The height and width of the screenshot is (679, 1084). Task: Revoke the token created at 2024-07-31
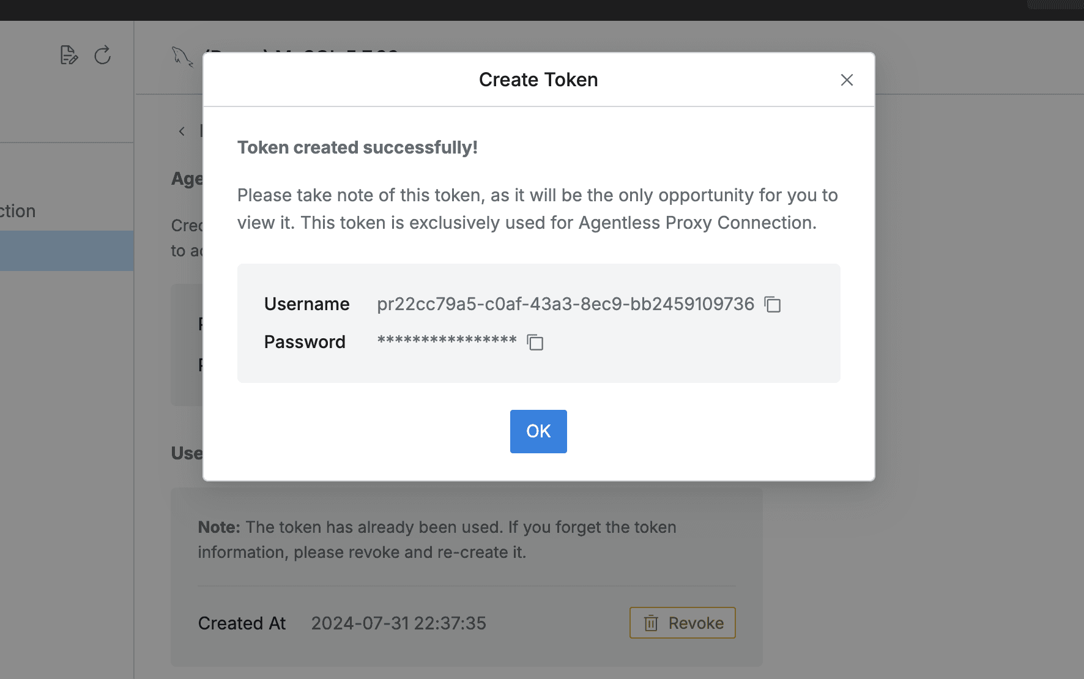[682, 623]
